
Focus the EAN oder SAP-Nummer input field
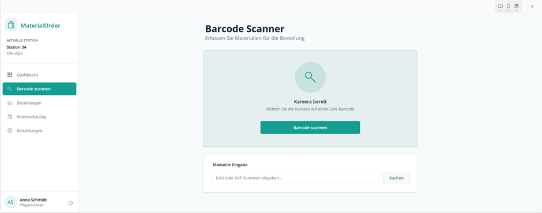(x=295, y=178)
